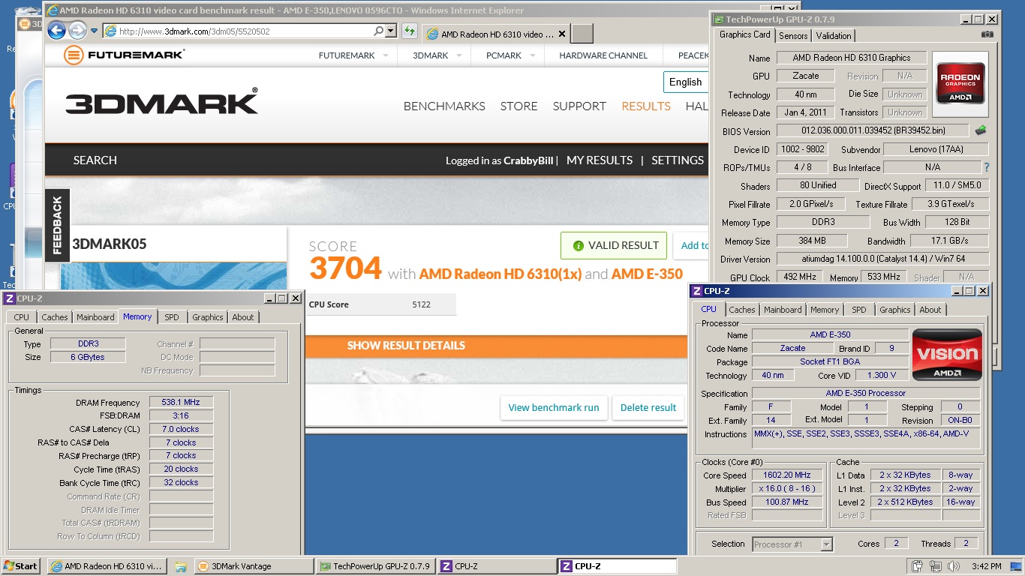The image size is (1025, 576).
Task: Click the CPU Score 5122 row
Action: (x=380, y=304)
